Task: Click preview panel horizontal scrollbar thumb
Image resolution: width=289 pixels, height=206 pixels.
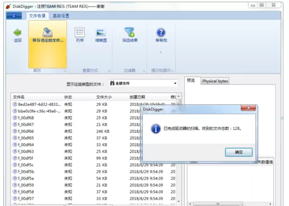Action: pos(218,204)
